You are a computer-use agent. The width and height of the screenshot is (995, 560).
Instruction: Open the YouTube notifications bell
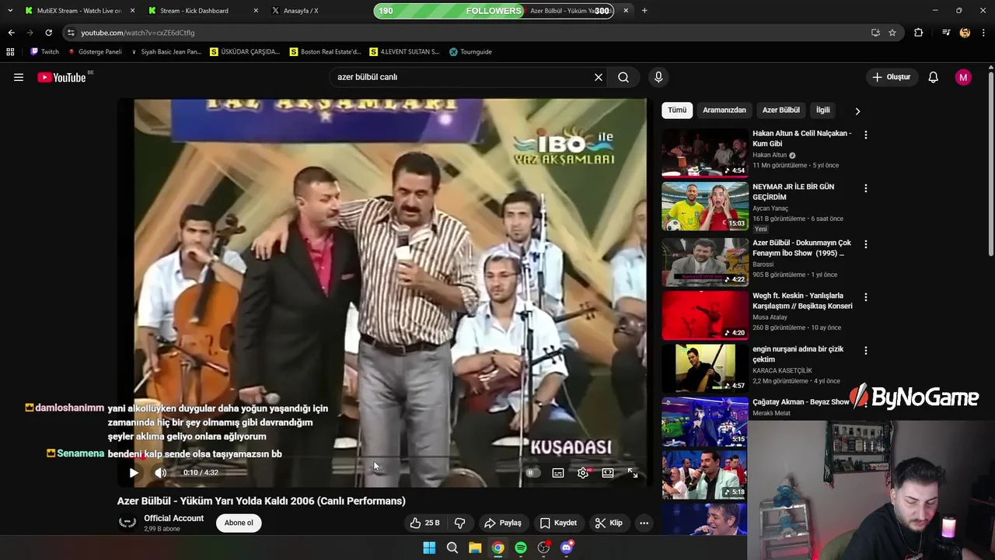point(934,77)
